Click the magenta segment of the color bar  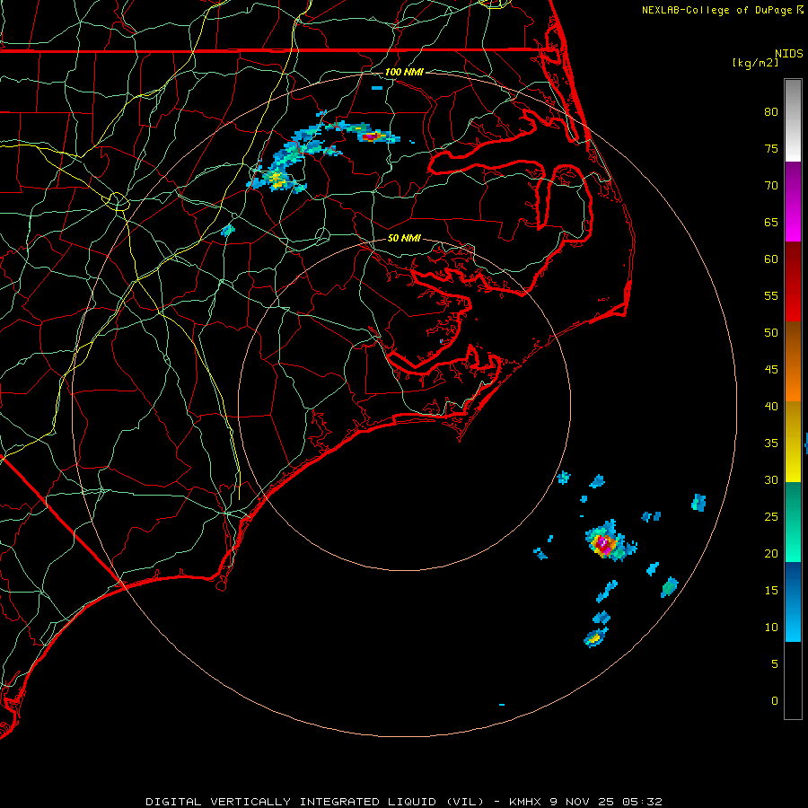(793, 201)
